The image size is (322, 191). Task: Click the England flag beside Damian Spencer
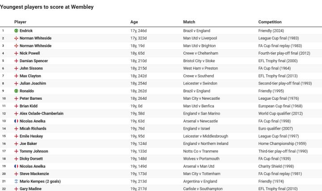tap(16, 61)
